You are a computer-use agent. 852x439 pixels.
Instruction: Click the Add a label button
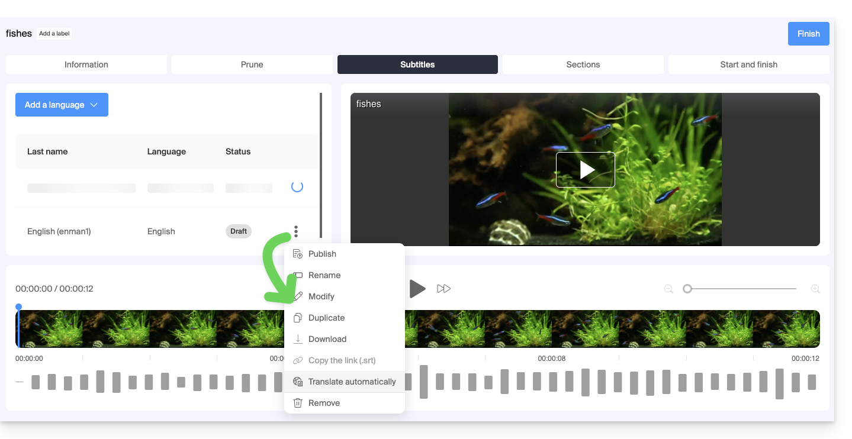(54, 34)
